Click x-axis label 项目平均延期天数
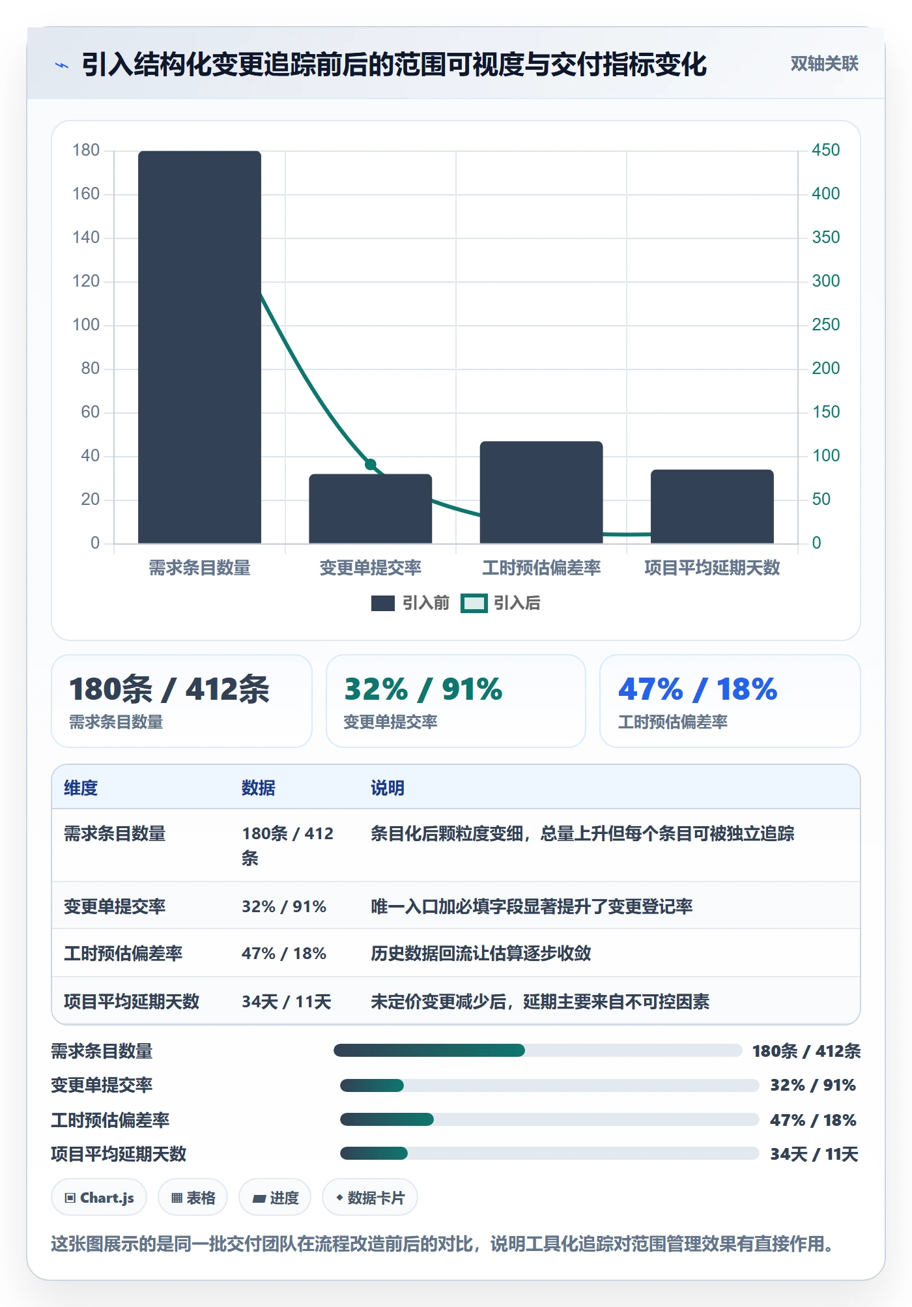 tap(712, 567)
